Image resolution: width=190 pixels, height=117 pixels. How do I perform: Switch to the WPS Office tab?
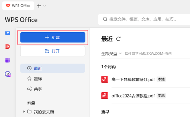point(18,6)
